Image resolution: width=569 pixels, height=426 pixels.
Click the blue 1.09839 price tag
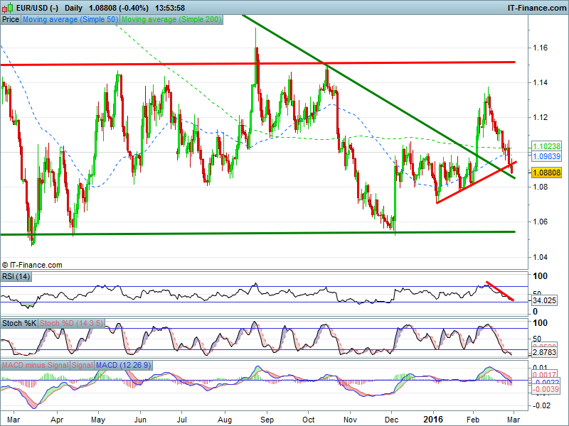point(546,155)
